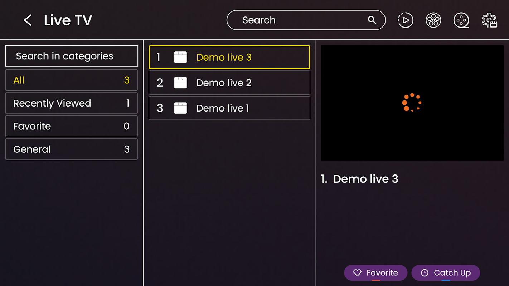Image resolution: width=509 pixels, height=286 pixels.
Task: Click clapperboard icon of Demo live 3
Action: (x=180, y=57)
